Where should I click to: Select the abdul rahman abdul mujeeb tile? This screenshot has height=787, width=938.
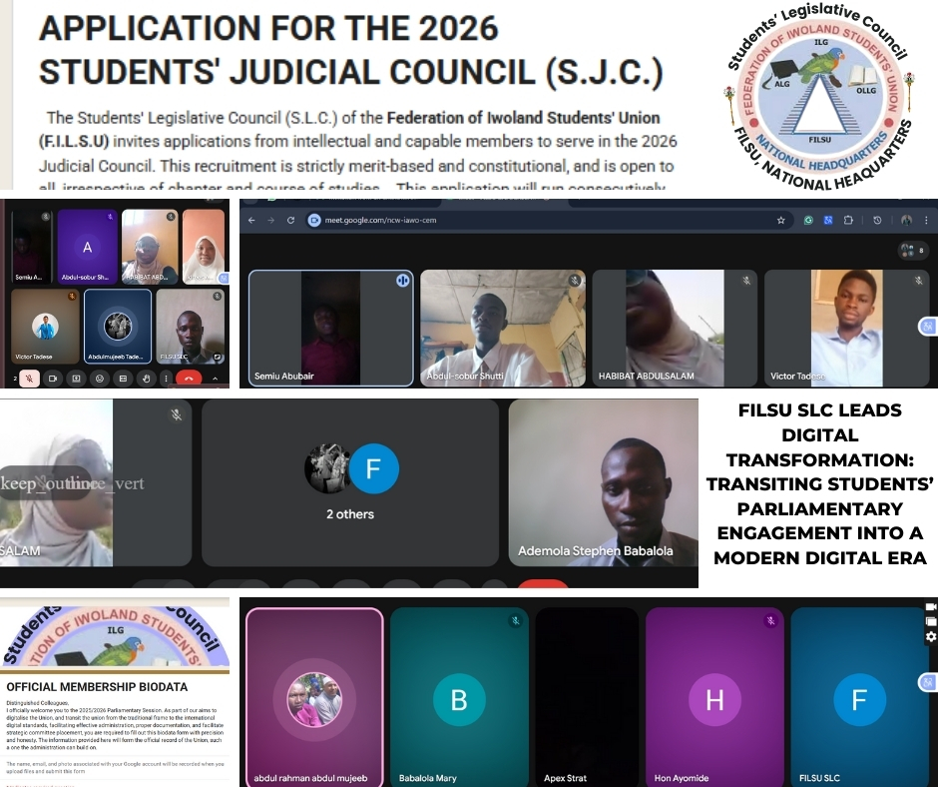tap(314, 697)
